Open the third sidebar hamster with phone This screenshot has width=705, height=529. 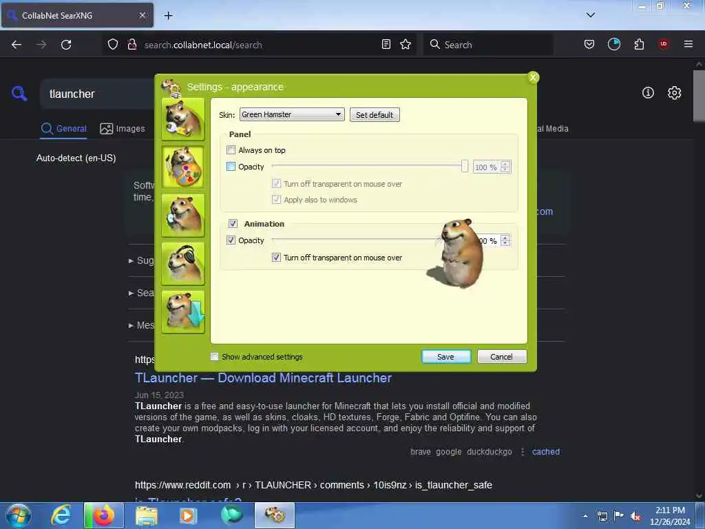coord(183,215)
